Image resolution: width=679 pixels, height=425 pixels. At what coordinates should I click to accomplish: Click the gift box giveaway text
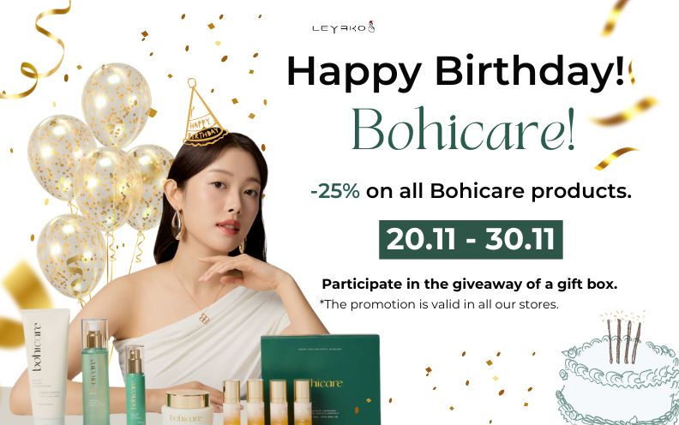(470, 284)
